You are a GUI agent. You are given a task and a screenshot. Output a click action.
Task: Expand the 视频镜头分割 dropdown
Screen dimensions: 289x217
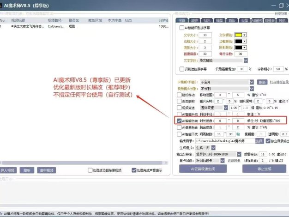(252, 89)
